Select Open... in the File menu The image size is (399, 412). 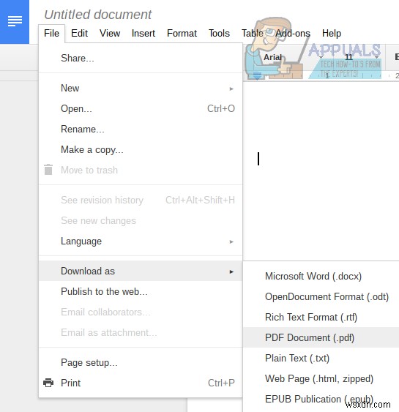141,108
